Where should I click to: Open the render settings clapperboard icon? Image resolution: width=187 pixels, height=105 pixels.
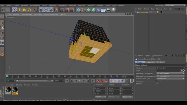click(x=72, y=10)
